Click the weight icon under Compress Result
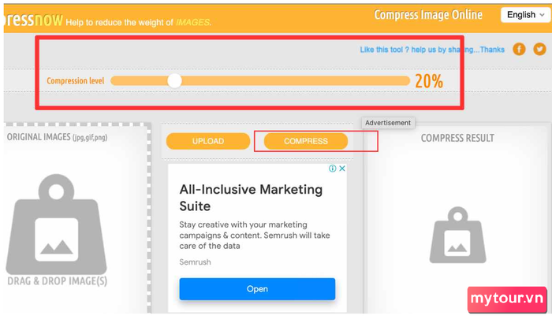This screenshot has width=552, height=319. [x=457, y=235]
